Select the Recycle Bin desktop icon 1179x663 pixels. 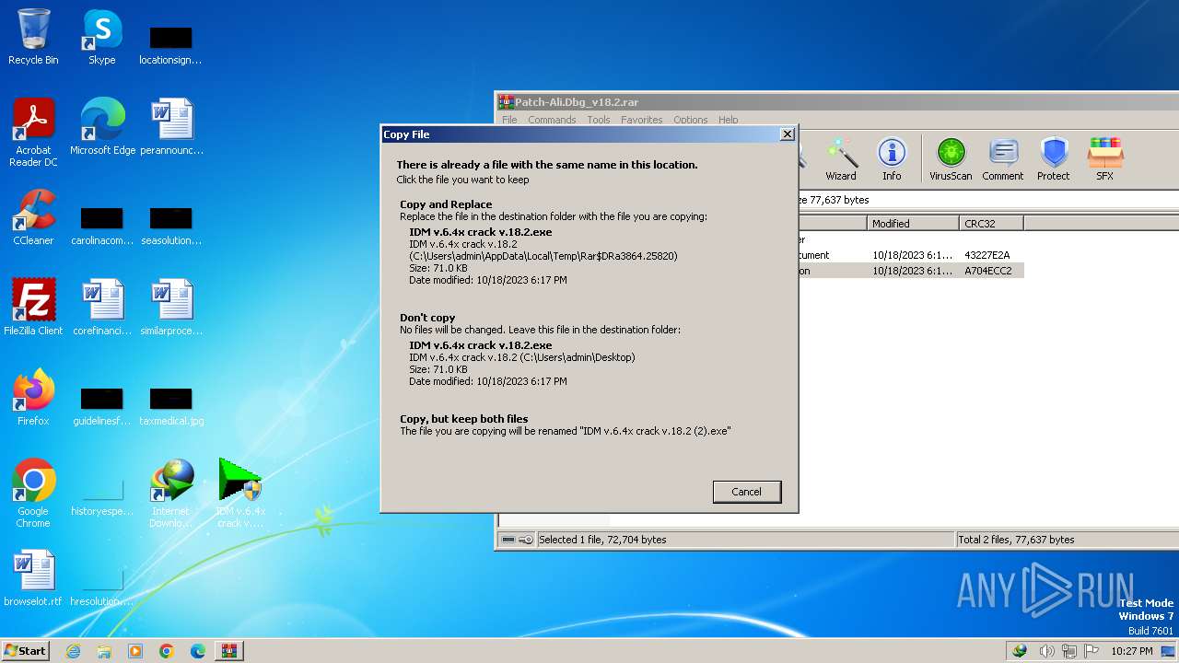click(33, 37)
